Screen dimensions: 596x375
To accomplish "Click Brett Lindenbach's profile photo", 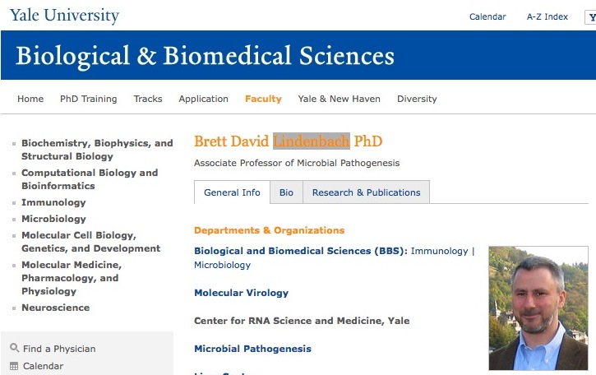I will coord(538,308).
